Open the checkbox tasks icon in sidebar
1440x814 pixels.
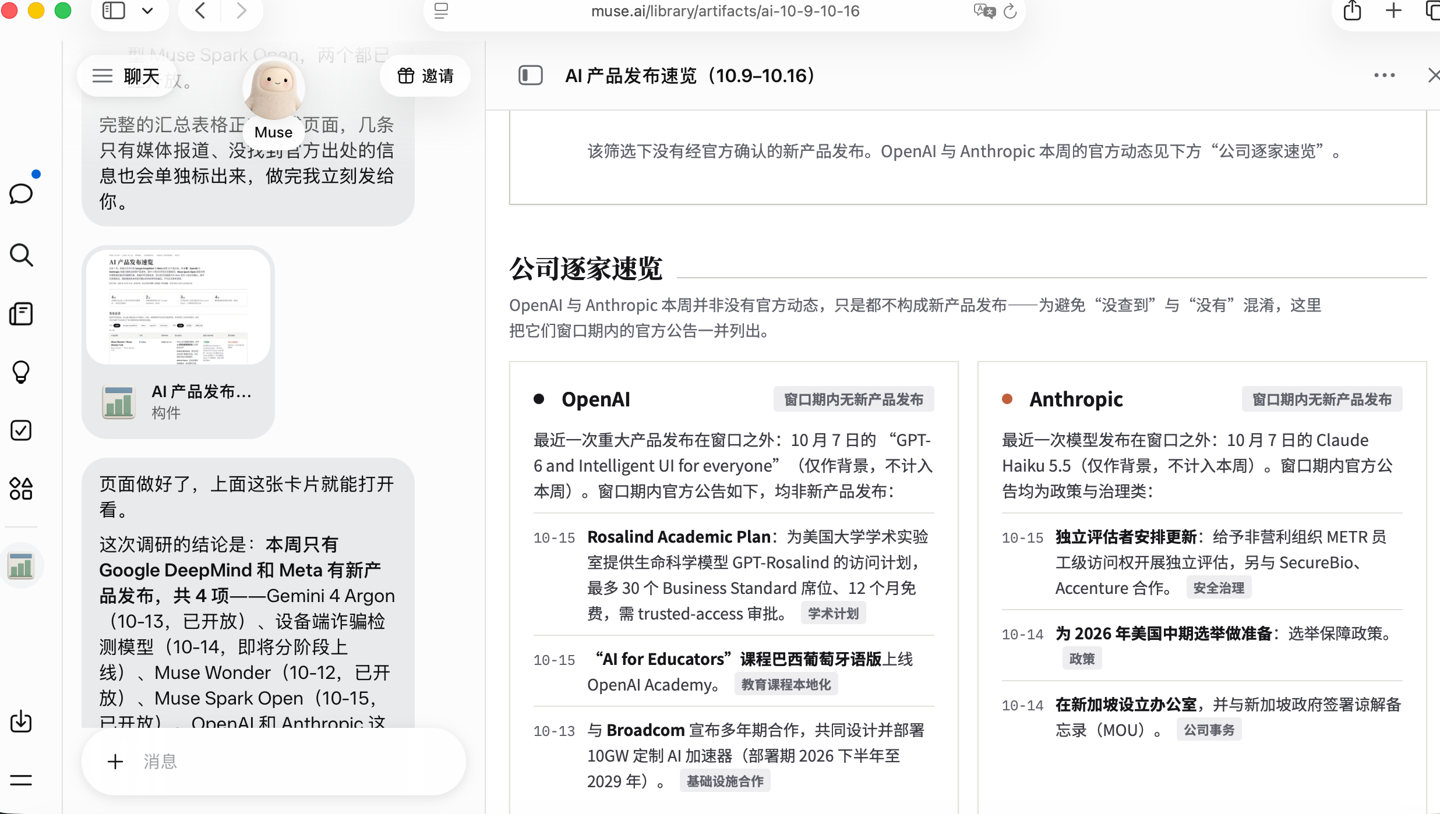click(21, 430)
